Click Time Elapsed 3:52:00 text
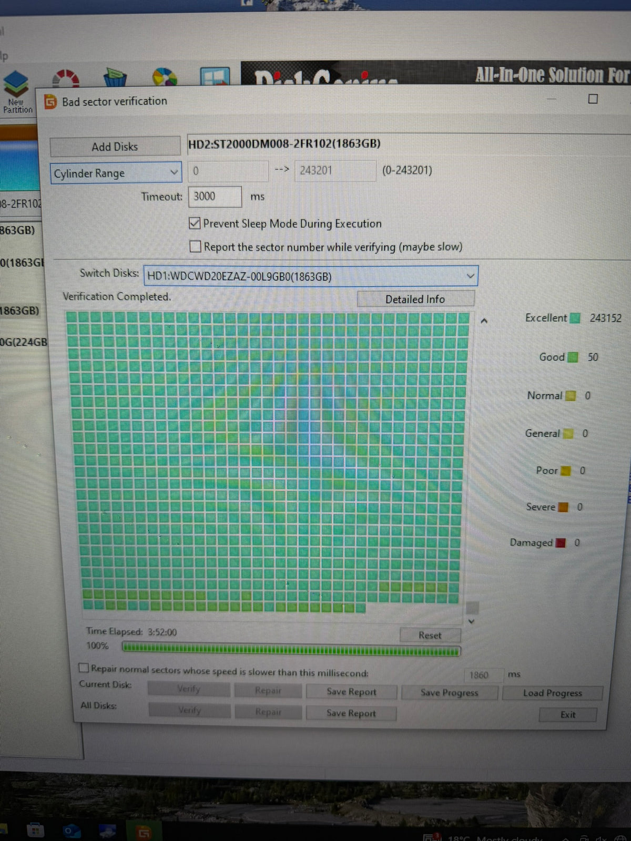The image size is (631, 841). point(131,632)
